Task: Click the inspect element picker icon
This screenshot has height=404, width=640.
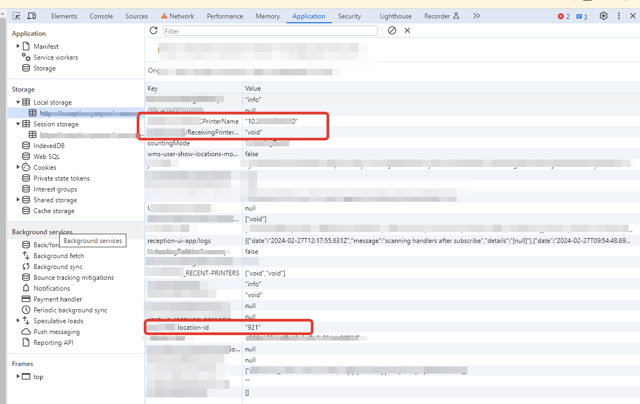Action: (16, 16)
